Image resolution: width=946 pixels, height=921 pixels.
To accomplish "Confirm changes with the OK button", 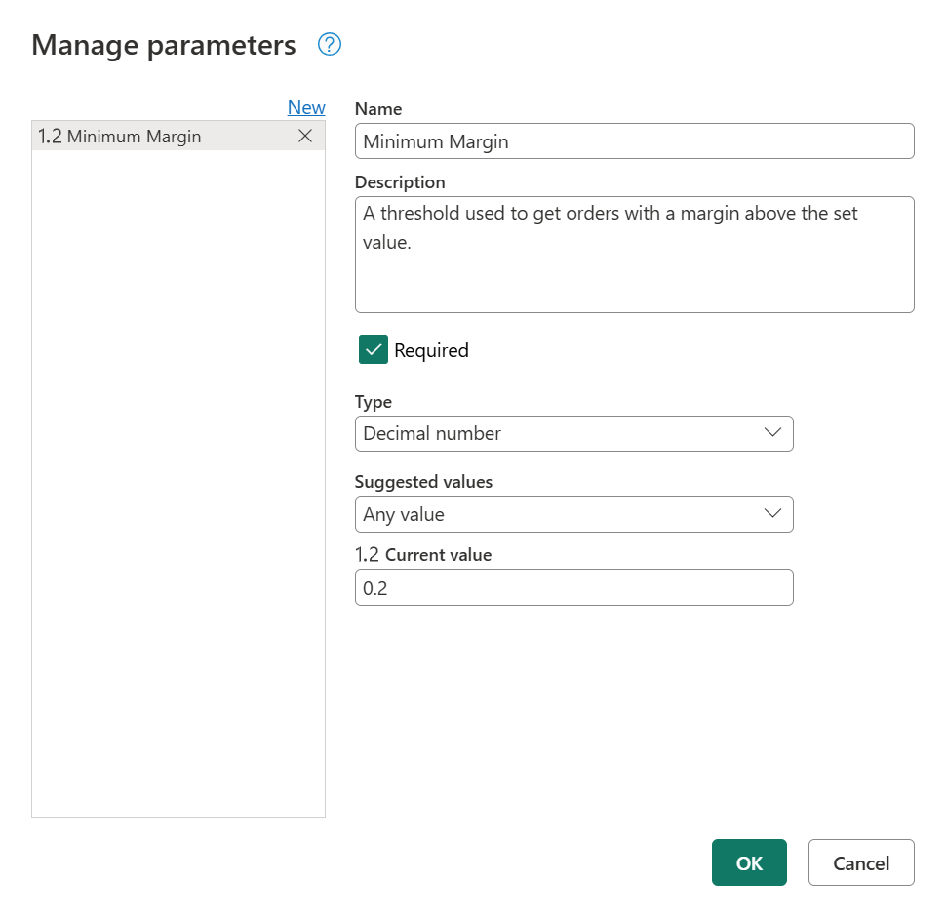I will pyautogui.click(x=749, y=862).
